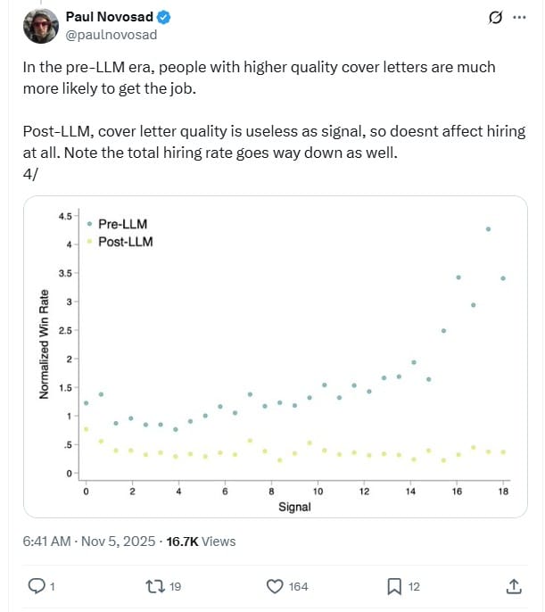Open the three-dot more options menu

click(518, 17)
